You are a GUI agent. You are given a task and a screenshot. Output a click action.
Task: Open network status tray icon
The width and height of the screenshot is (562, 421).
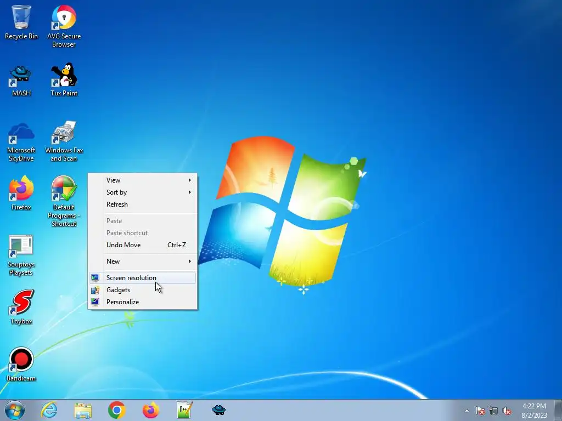click(493, 411)
